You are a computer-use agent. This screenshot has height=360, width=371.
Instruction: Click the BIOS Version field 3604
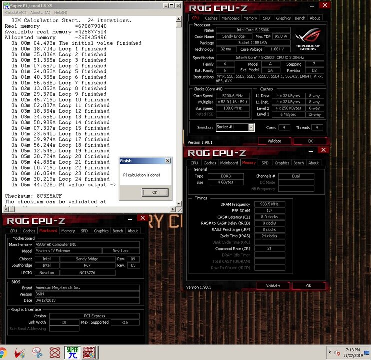tap(87, 294)
